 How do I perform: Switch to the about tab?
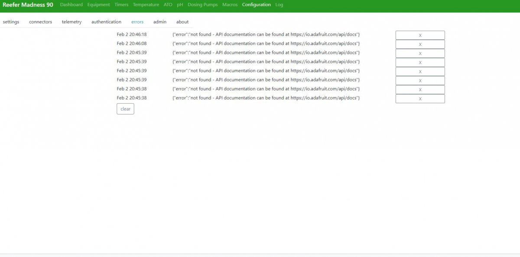tap(182, 22)
